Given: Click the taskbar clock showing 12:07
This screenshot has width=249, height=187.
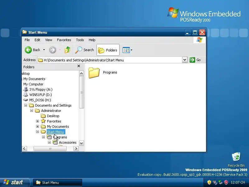Looking at the screenshot, I should pyautogui.click(x=238, y=182).
